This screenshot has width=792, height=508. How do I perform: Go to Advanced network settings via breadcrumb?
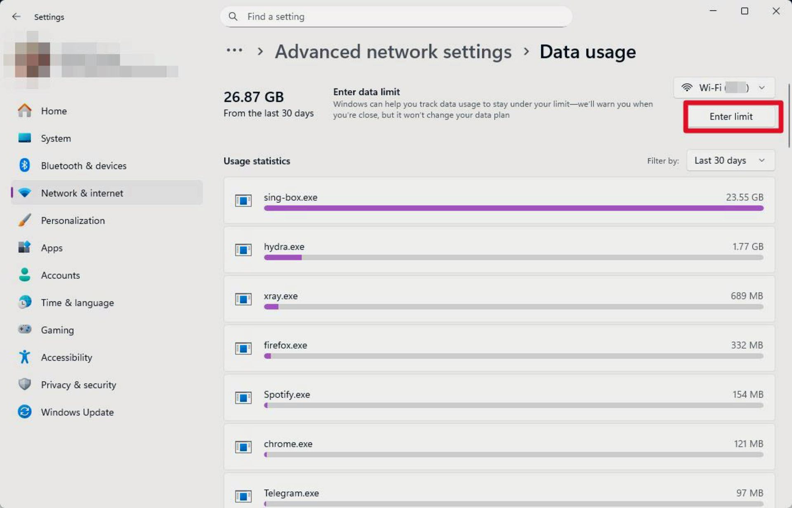point(393,52)
